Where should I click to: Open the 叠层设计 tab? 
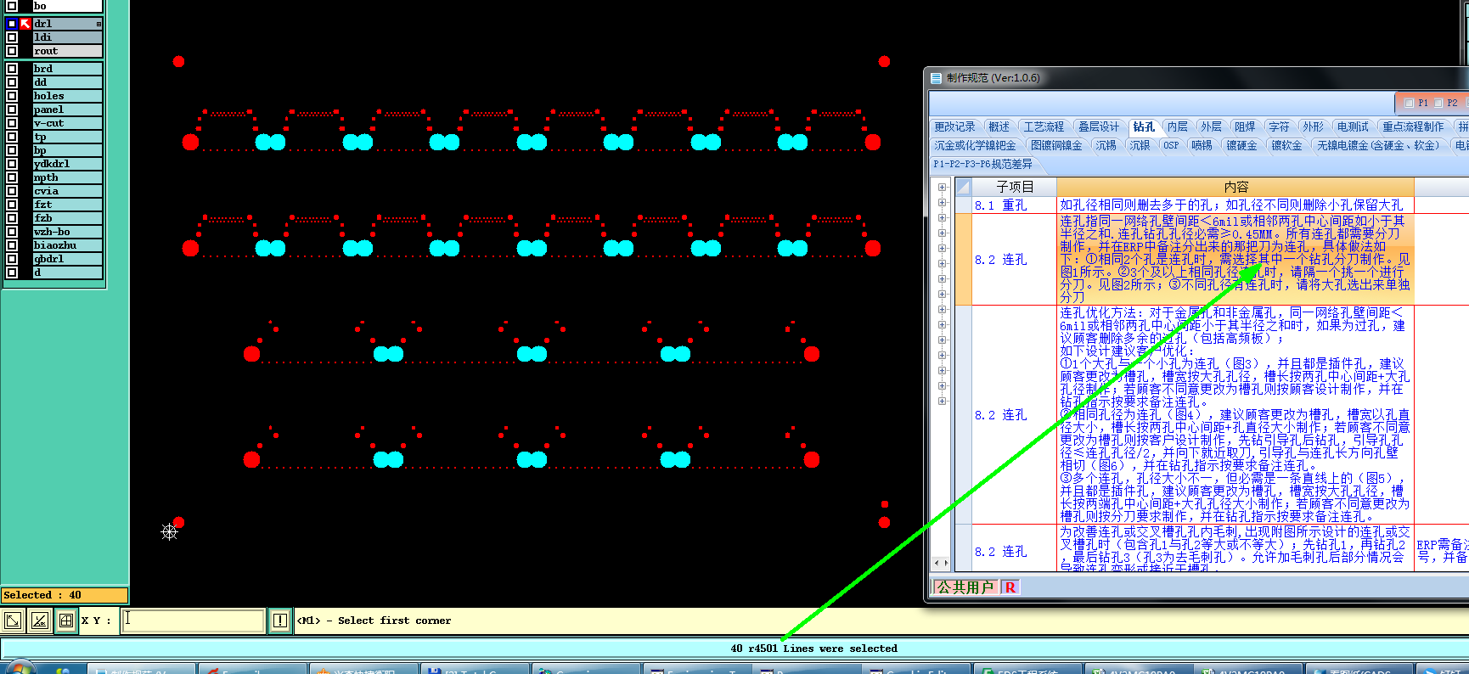point(1099,126)
